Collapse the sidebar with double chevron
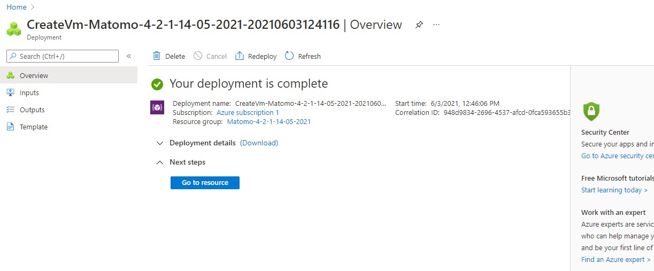The image size is (654, 271). tap(129, 56)
